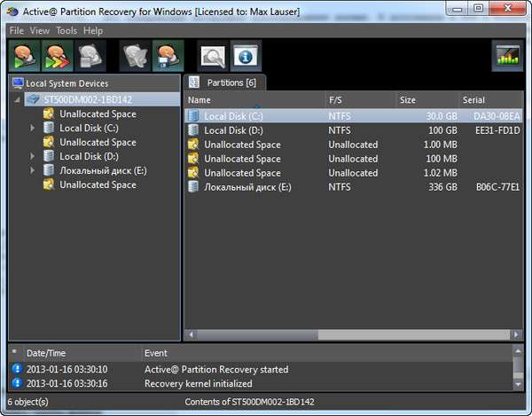This screenshot has width=532, height=416.
Task: Open the magnifier preview toolbar icon
Action: tap(213, 56)
